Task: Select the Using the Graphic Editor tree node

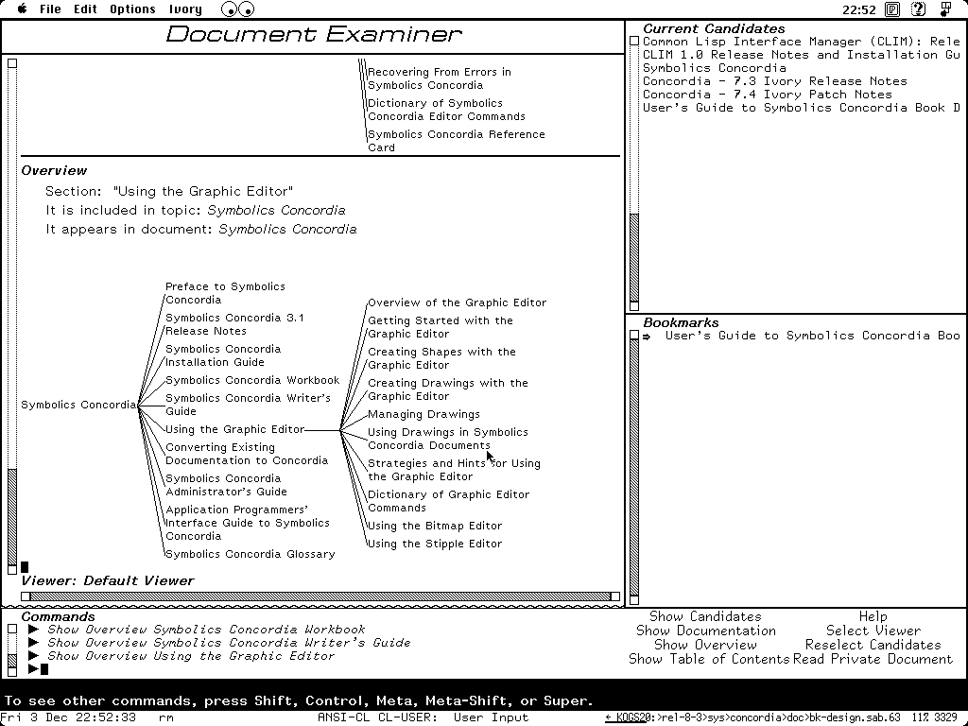Action: point(234,429)
